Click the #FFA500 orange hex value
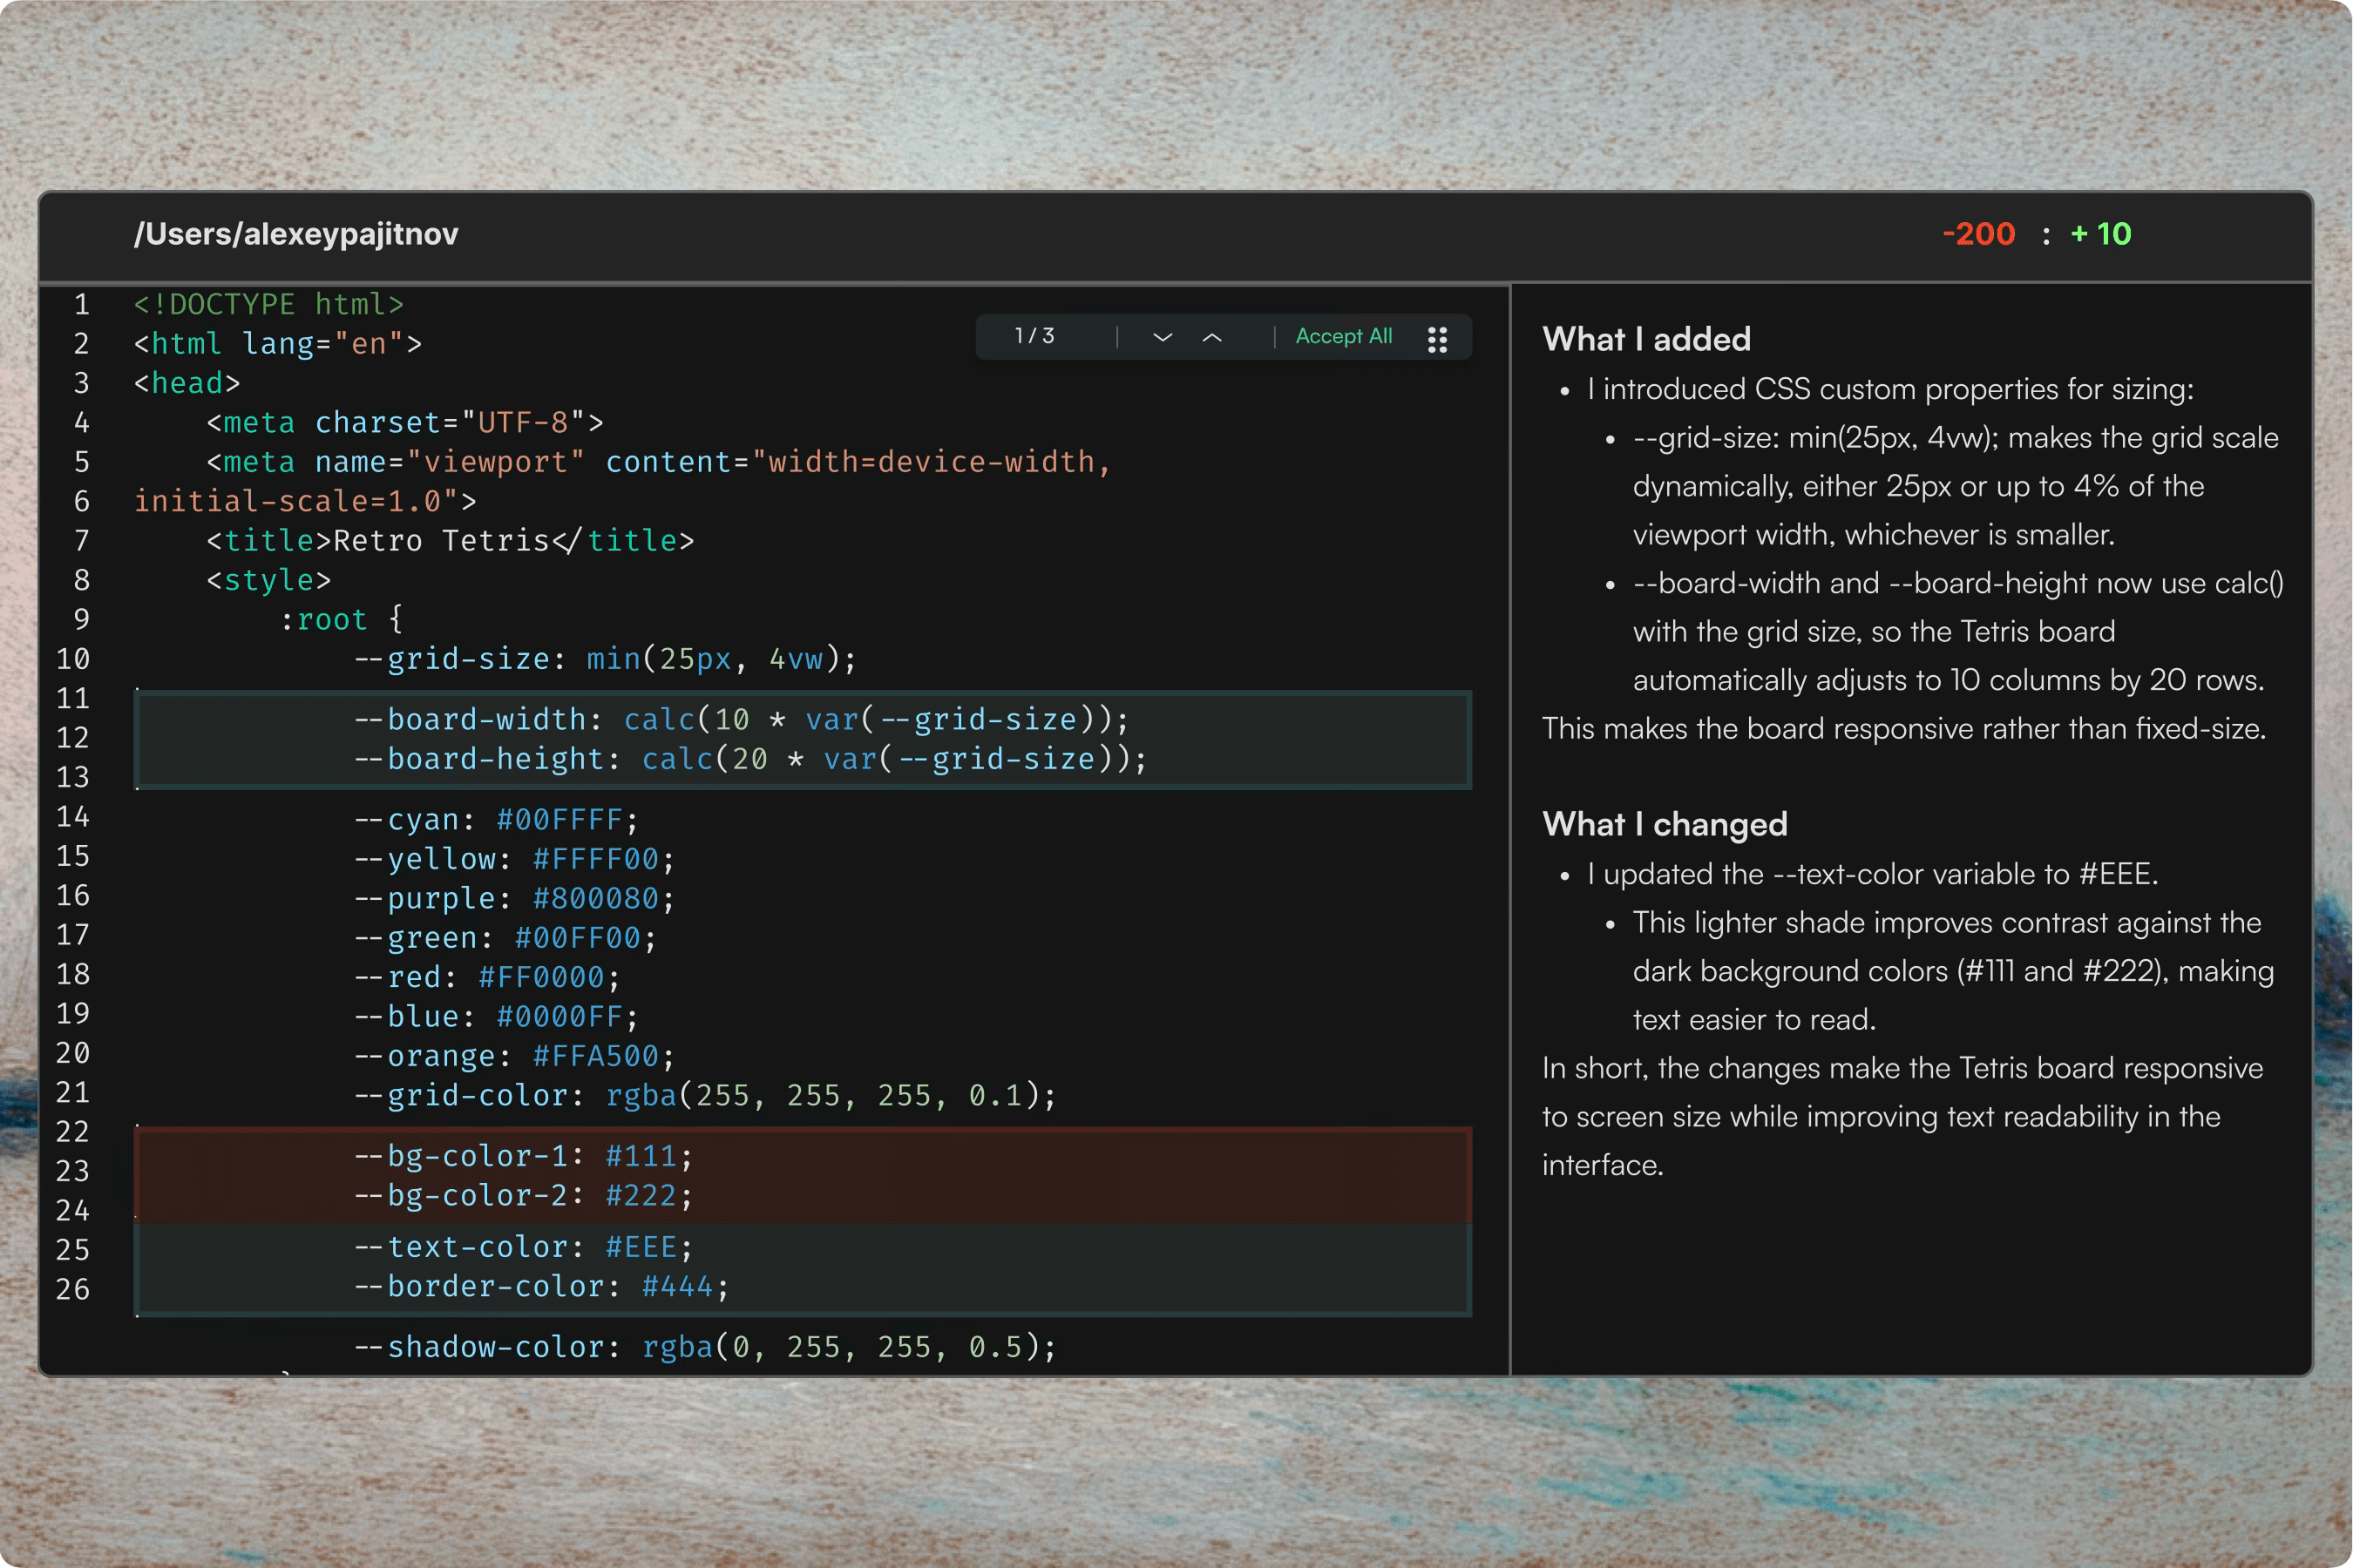The height and width of the screenshot is (1568, 2353). tap(597, 1055)
